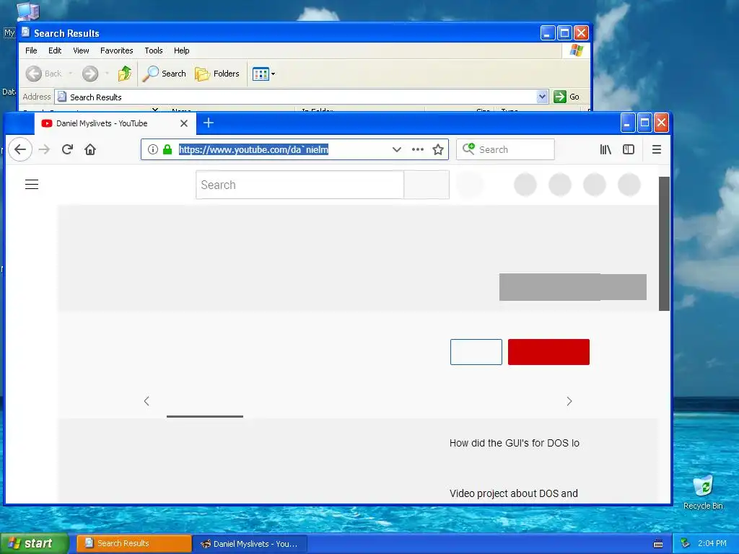Click the Firefox search box
739x554 pixels.
coord(505,150)
